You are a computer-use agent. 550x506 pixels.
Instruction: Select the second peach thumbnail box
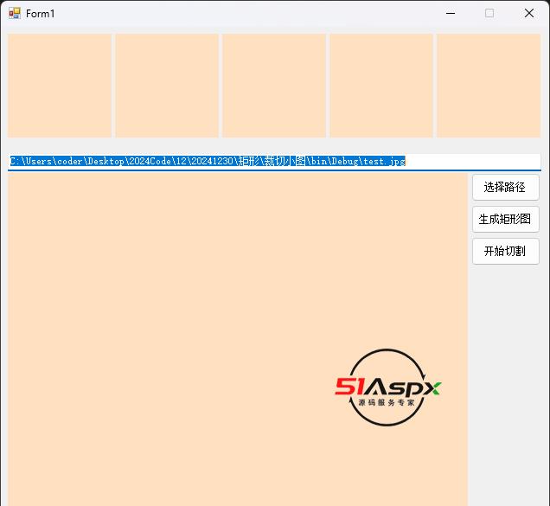click(167, 86)
